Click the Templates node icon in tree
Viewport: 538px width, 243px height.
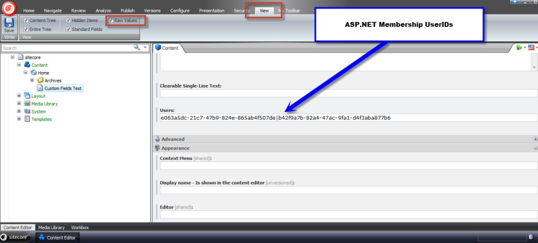point(27,119)
